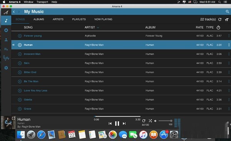
Task: Seek in the playback progress bar
Action: [x=117, y=116]
